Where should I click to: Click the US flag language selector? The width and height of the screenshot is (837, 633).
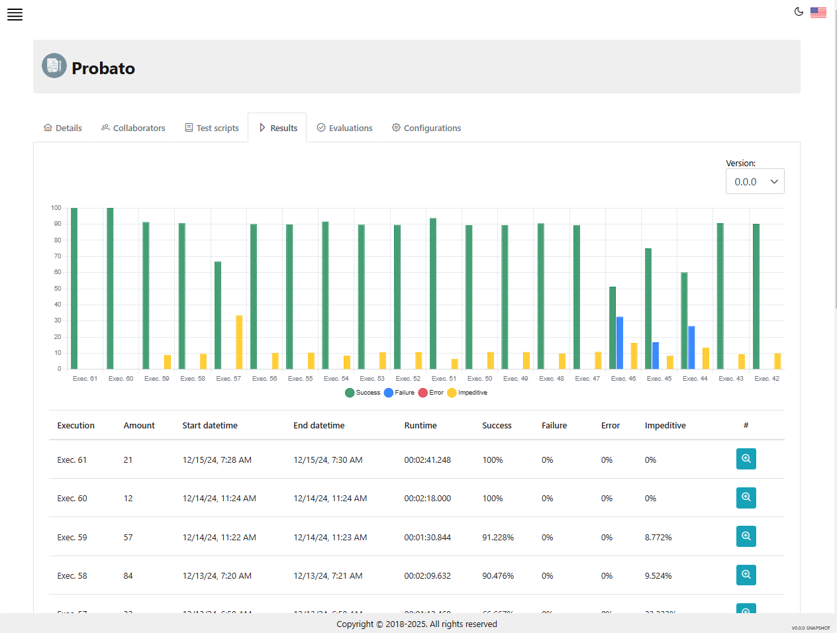pyautogui.click(x=818, y=12)
